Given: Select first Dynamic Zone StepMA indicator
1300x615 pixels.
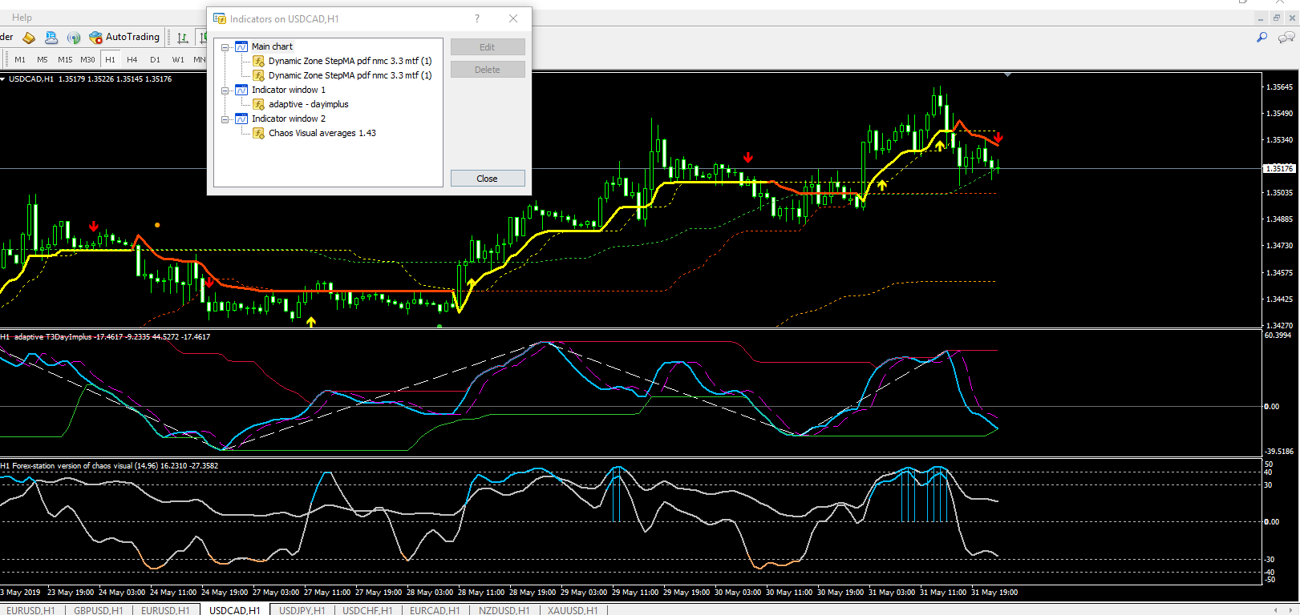Looking at the screenshot, I should point(350,61).
